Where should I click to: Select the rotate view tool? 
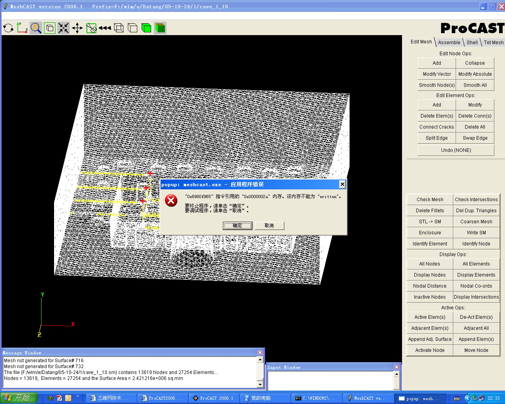point(8,28)
